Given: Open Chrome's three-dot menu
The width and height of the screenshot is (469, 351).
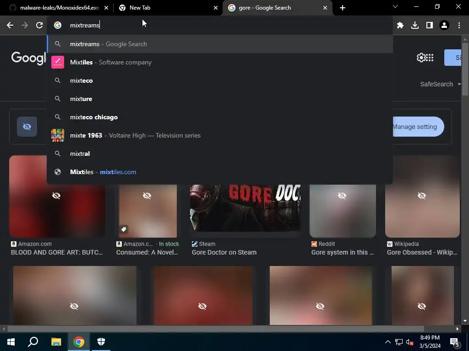Looking at the screenshot, I should (459, 26).
